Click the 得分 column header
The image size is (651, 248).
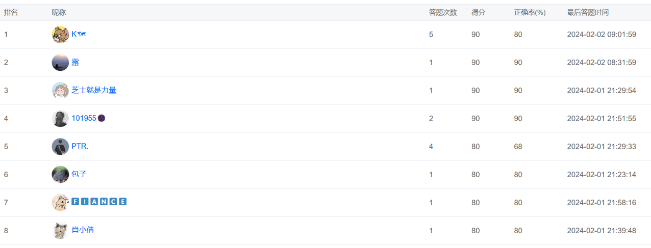[479, 13]
